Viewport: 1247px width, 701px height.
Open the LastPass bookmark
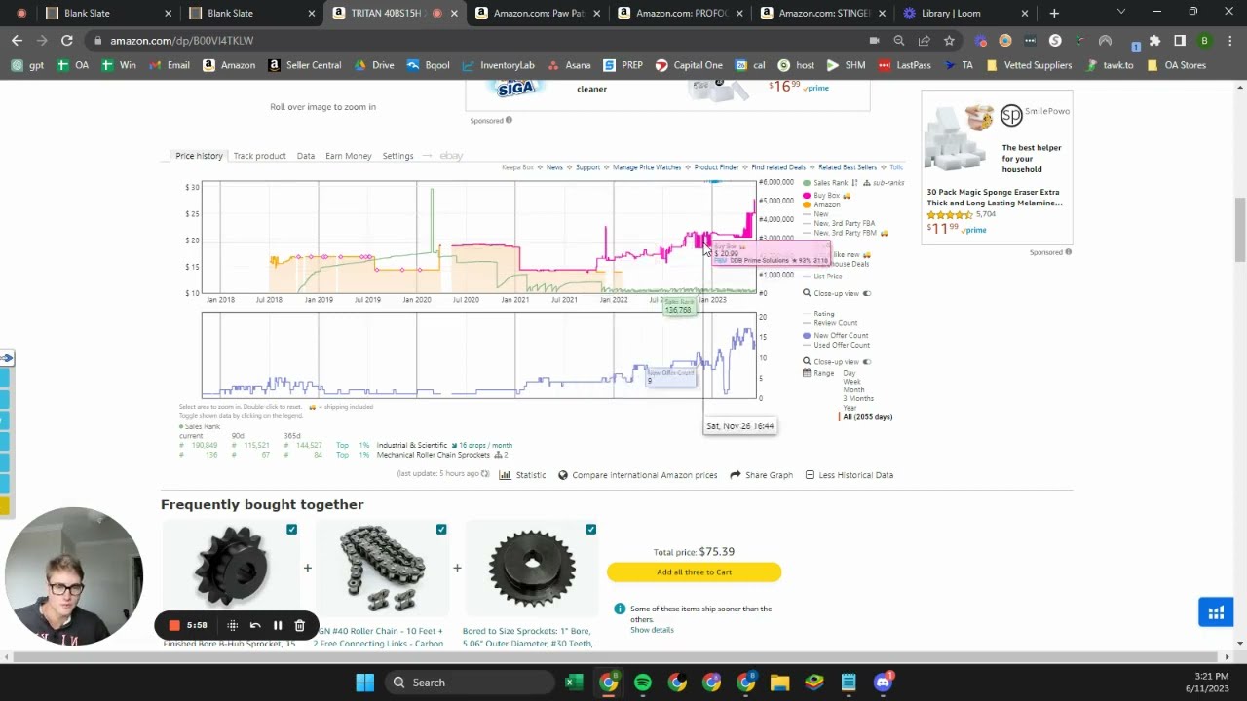904,65
